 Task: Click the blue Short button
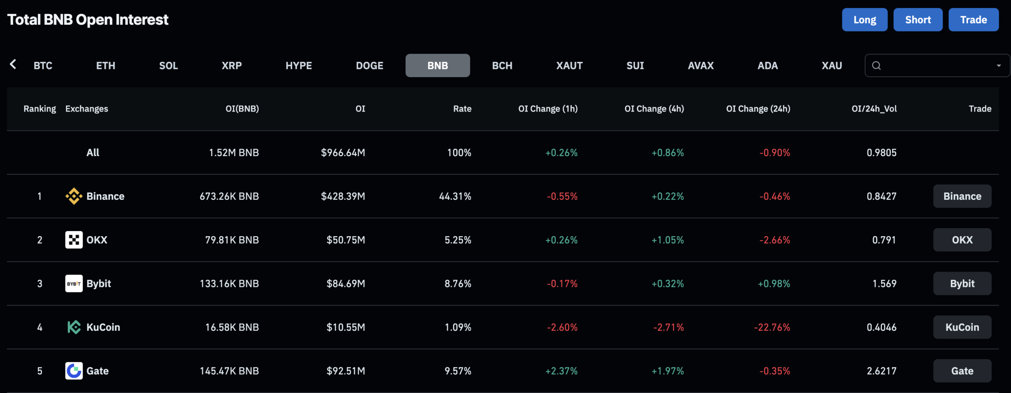click(918, 20)
